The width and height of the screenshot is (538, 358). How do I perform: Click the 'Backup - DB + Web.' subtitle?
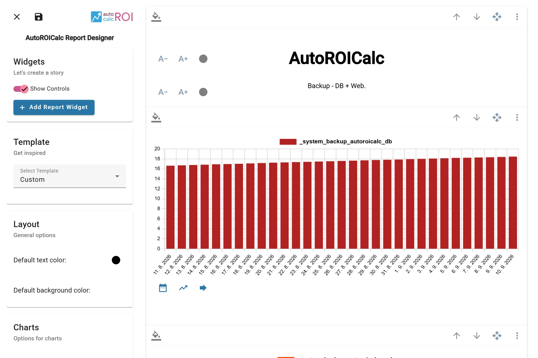(337, 86)
